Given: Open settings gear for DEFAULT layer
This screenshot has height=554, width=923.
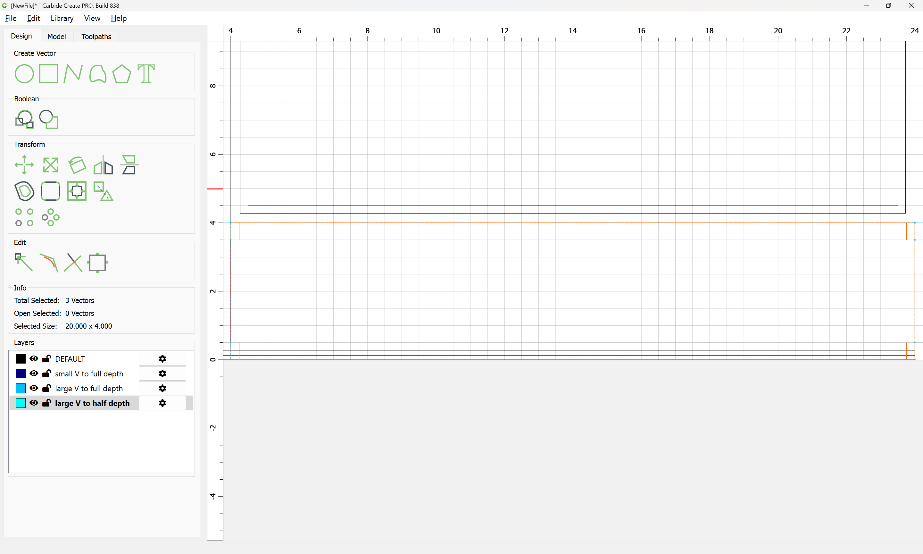Looking at the screenshot, I should tap(162, 359).
